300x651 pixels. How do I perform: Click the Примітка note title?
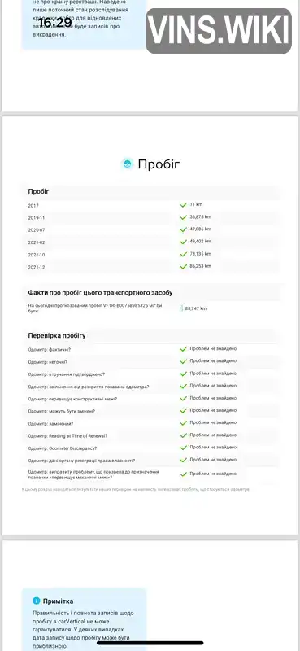click(x=58, y=601)
